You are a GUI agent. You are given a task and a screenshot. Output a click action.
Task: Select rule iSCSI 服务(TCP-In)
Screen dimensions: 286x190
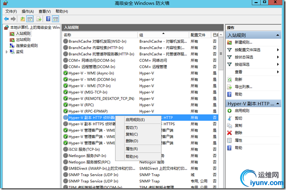point(84,149)
